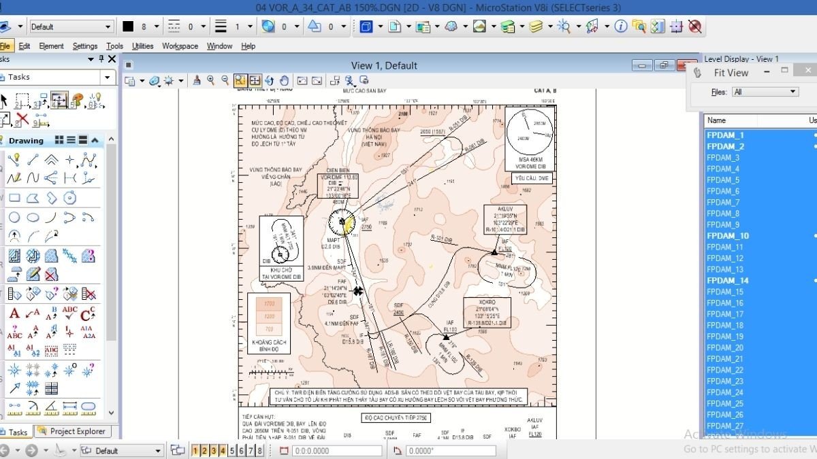Open the line weight dropdown
The width and height of the screenshot is (817, 459).
click(x=251, y=27)
